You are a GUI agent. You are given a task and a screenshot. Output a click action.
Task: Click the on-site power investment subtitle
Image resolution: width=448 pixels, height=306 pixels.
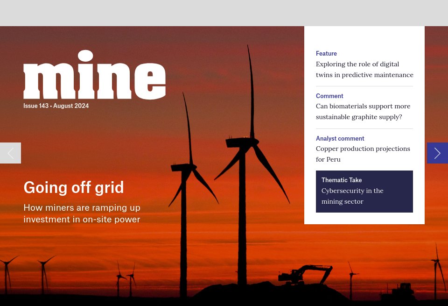(x=82, y=213)
